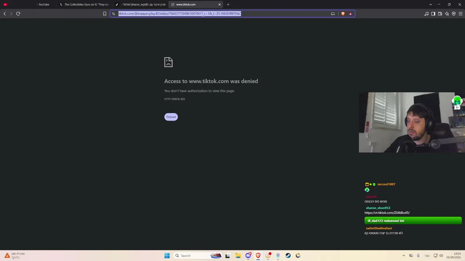This screenshot has height=261, width=465.
Task: Open Brave Rewards triangle icon
Action: click(x=351, y=14)
